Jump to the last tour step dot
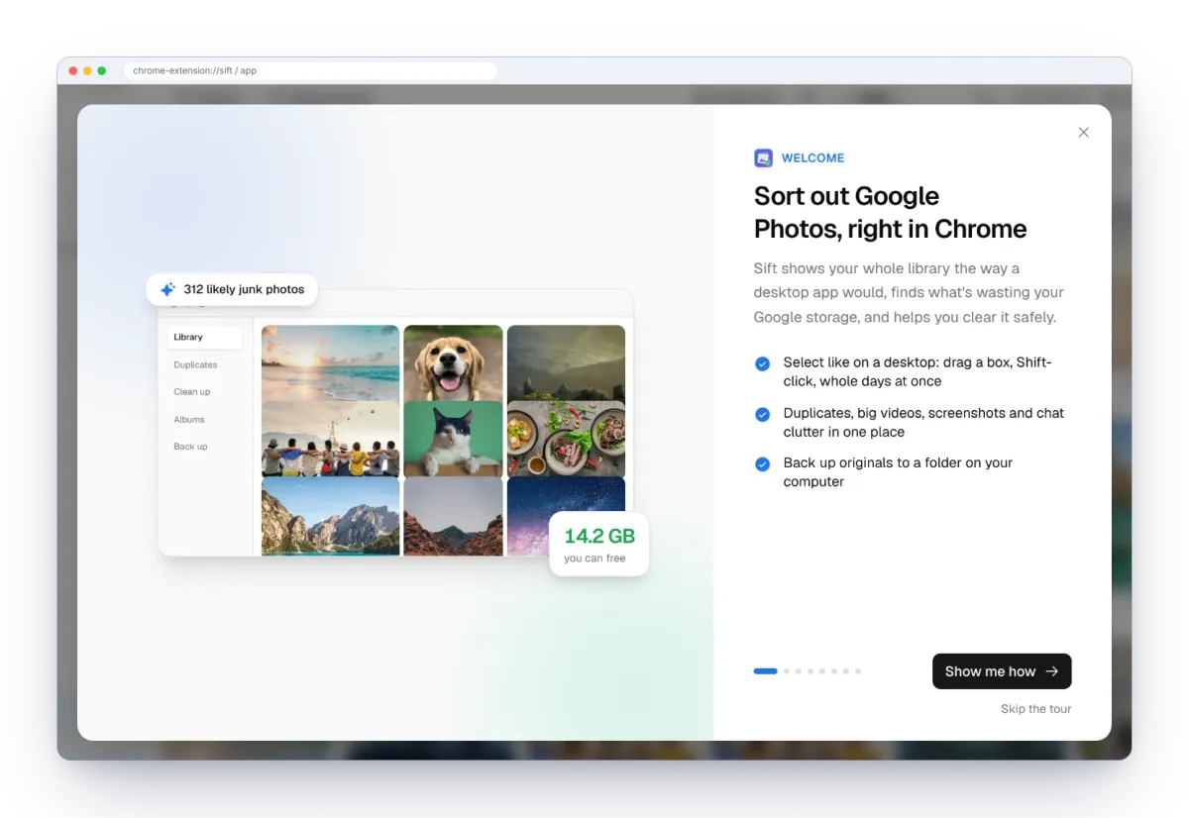Viewport: 1189px width, 818px height. [x=858, y=671]
